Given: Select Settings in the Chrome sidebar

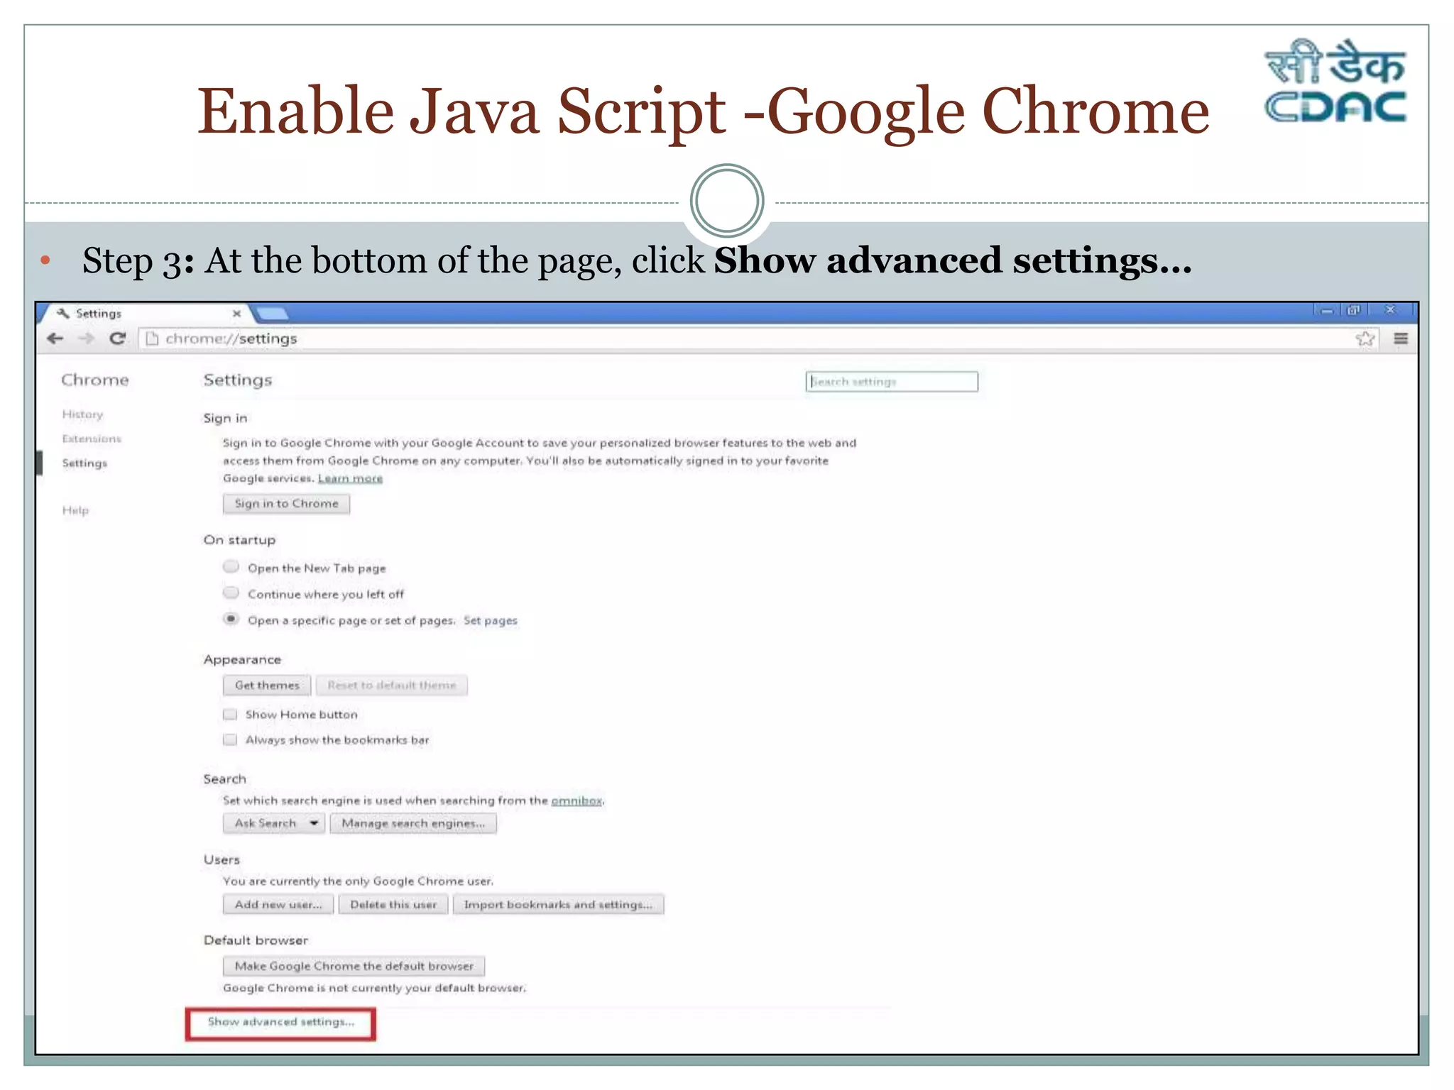Looking at the screenshot, I should point(84,463).
